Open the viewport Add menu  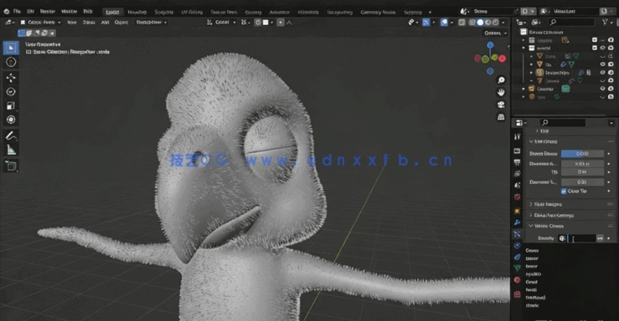tap(105, 23)
